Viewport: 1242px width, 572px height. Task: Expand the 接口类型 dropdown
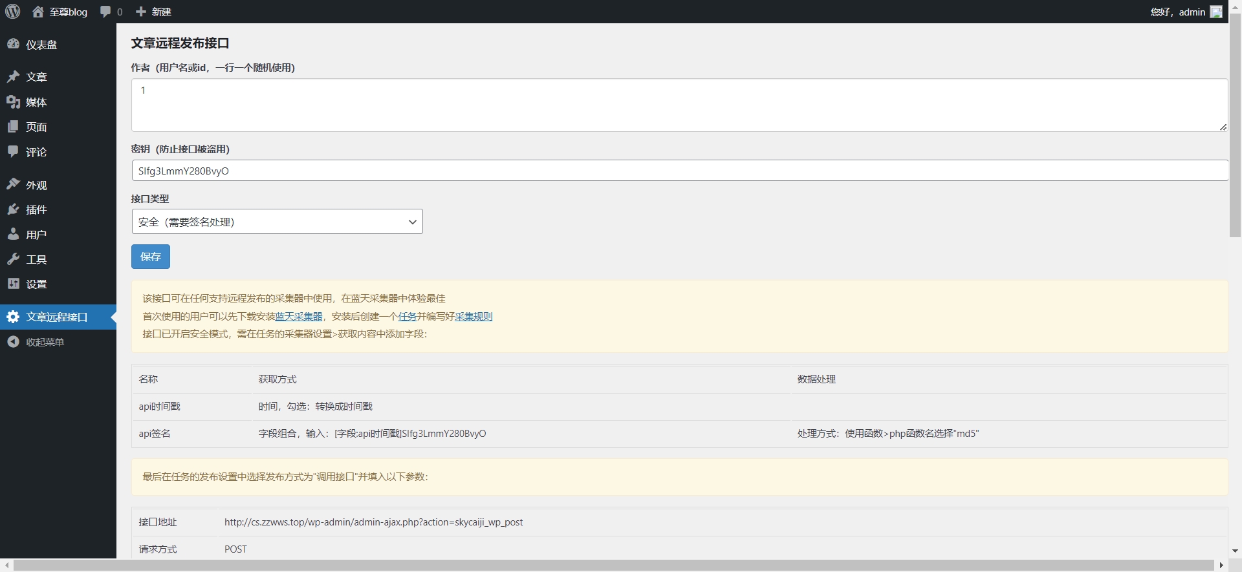click(x=277, y=222)
